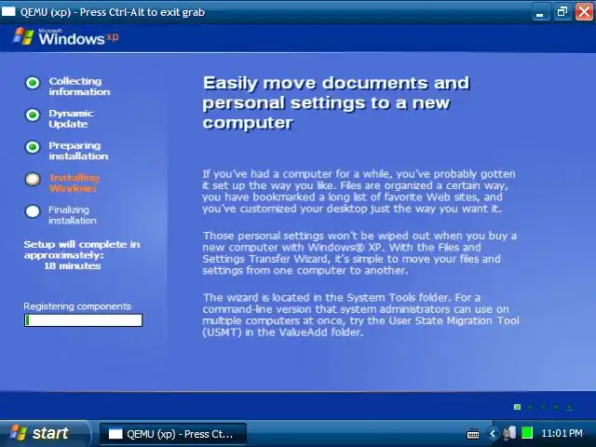This screenshot has width=596, height=447.
Task: Click the Windows XP flag logo
Action: [x=23, y=36]
